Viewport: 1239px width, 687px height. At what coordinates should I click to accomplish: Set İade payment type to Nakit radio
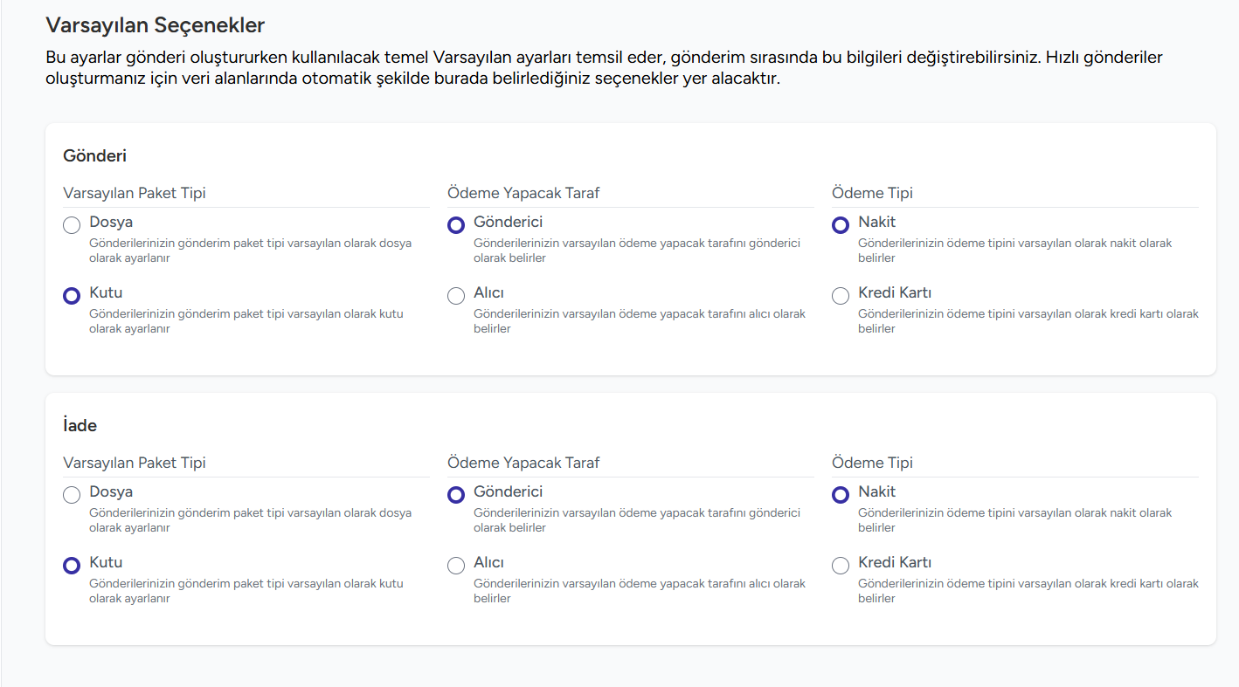pyautogui.click(x=840, y=496)
